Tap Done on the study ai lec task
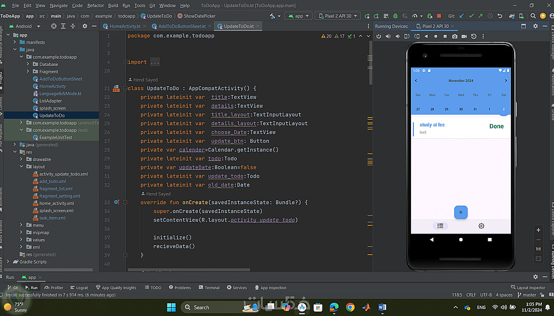 point(496,127)
